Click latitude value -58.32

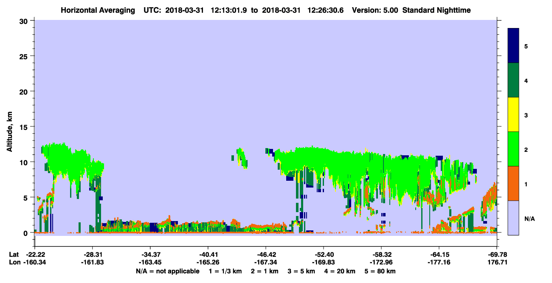coord(381,255)
